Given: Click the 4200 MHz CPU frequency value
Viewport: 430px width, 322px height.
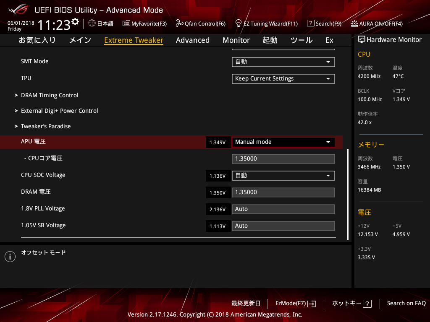Looking at the screenshot, I should point(369,76).
